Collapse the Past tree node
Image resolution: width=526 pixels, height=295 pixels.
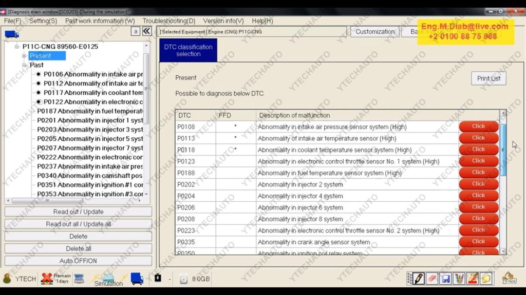click(x=24, y=65)
